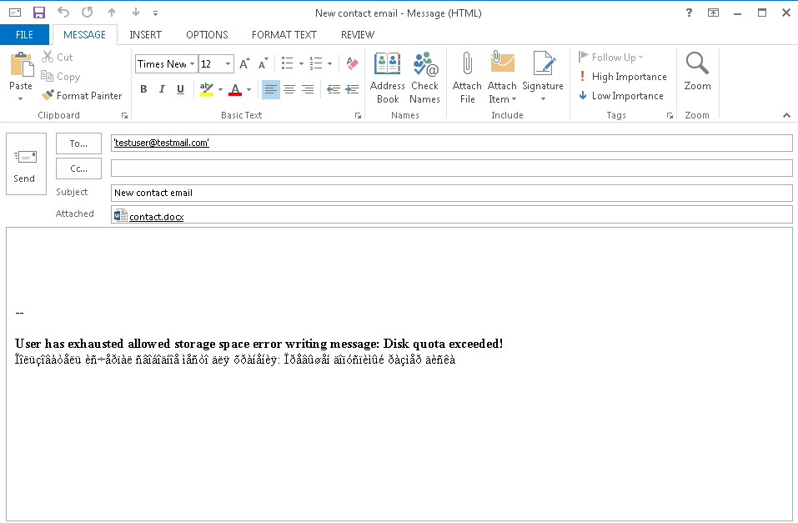Increase indent of the paragraph
Image resolution: width=798 pixels, height=523 pixels.
click(x=351, y=89)
